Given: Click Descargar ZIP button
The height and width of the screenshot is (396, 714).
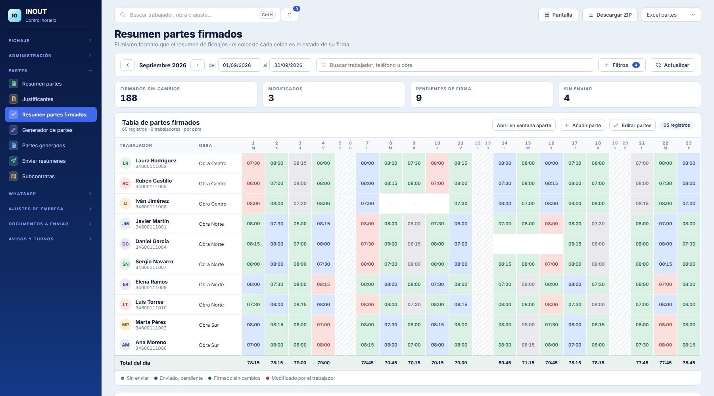Looking at the screenshot, I should click(610, 15).
